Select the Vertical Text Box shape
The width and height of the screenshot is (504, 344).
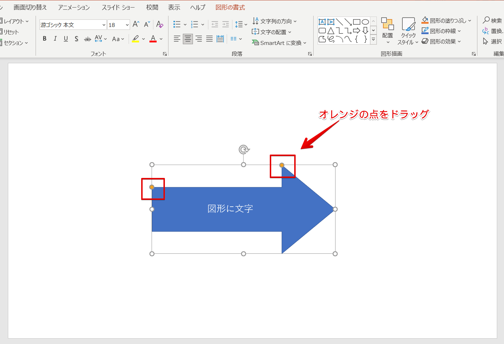pos(331,22)
